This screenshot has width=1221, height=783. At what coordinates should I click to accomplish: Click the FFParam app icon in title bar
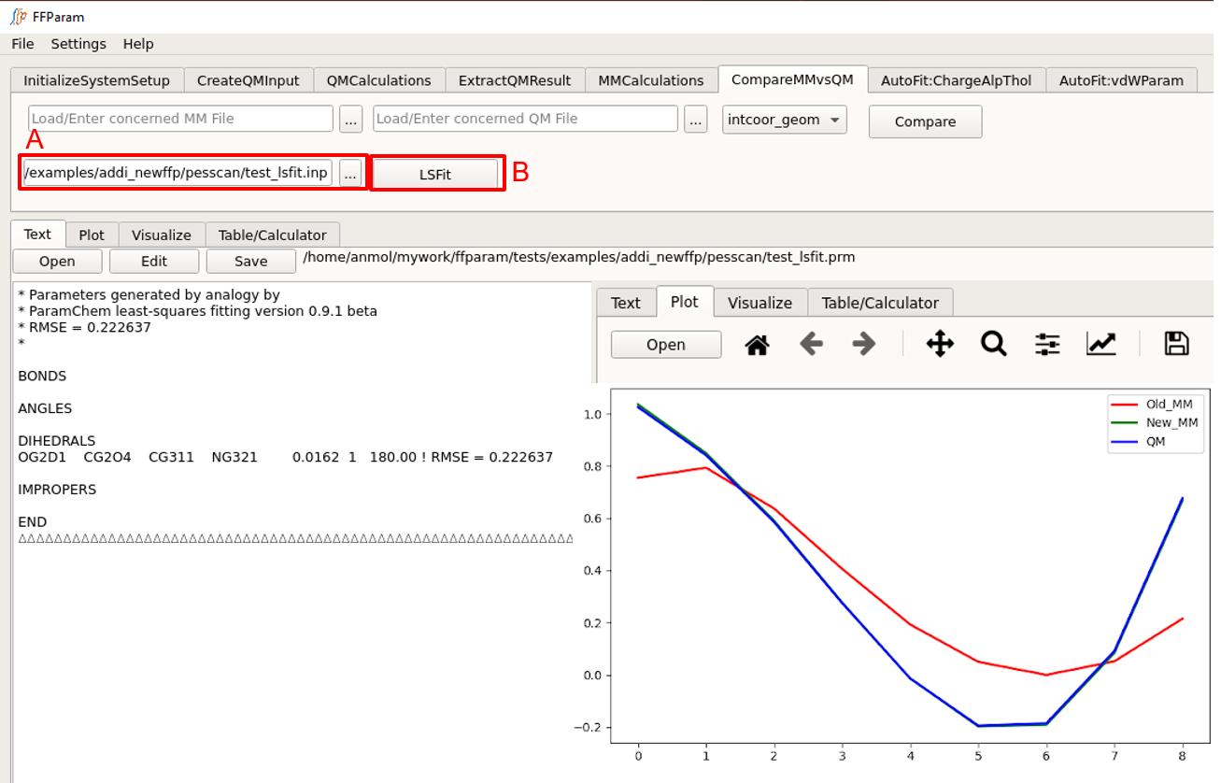(18, 16)
